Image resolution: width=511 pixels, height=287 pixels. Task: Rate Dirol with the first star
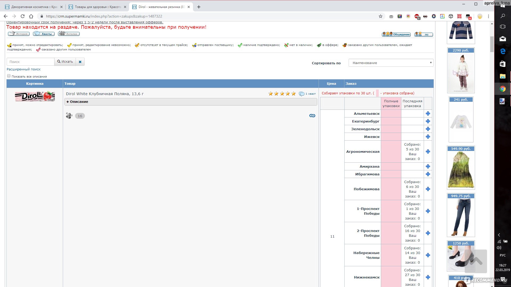[271, 94]
